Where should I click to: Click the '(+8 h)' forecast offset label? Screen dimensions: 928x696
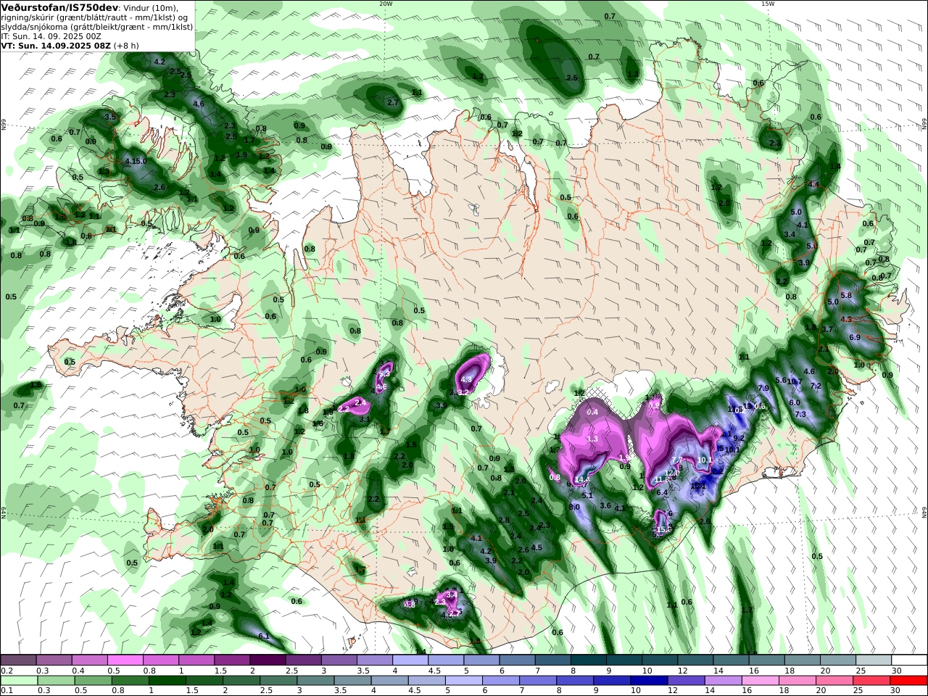126,46
